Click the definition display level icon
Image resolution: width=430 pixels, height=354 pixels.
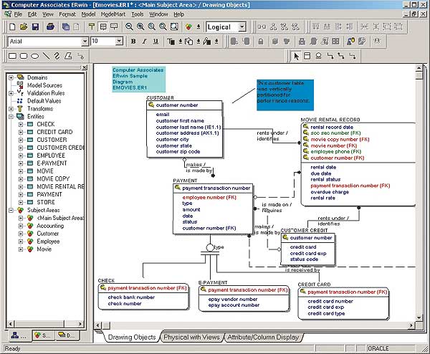pyautogui.click(x=114, y=27)
